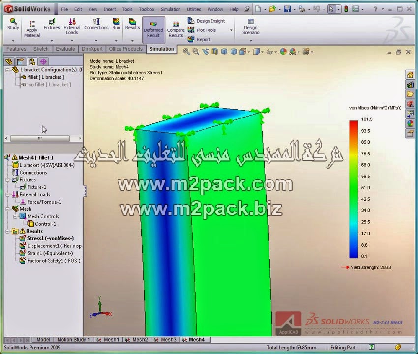Open the Simulation menu
The width and height of the screenshot is (418, 354).
171,9
